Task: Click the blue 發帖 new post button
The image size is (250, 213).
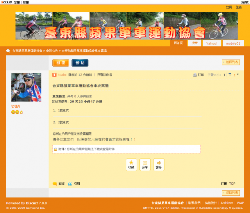Action: [x=80, y=63]
